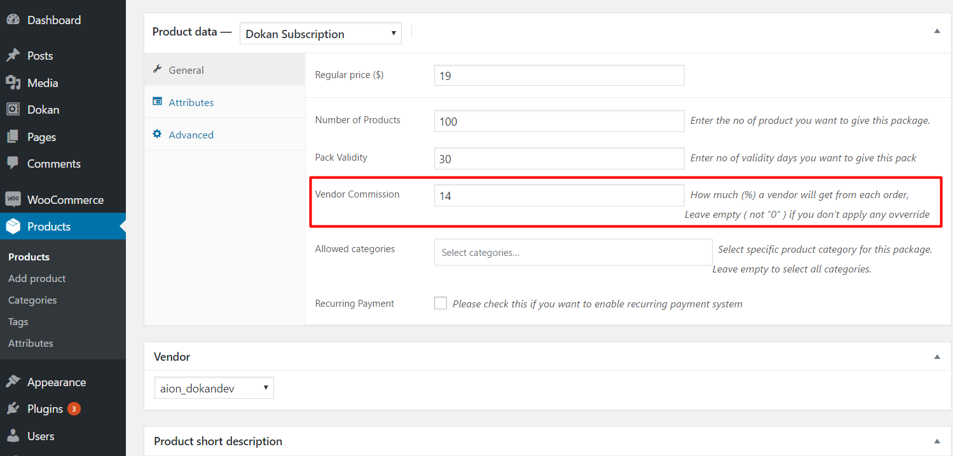Click the Attributes list icon
Viewport: 953px width, 456px height.
(x=157, y=102)
